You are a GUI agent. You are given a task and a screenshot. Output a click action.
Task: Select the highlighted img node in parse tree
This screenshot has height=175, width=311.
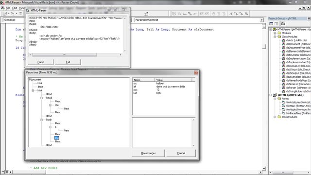click(x=57, y=138)
